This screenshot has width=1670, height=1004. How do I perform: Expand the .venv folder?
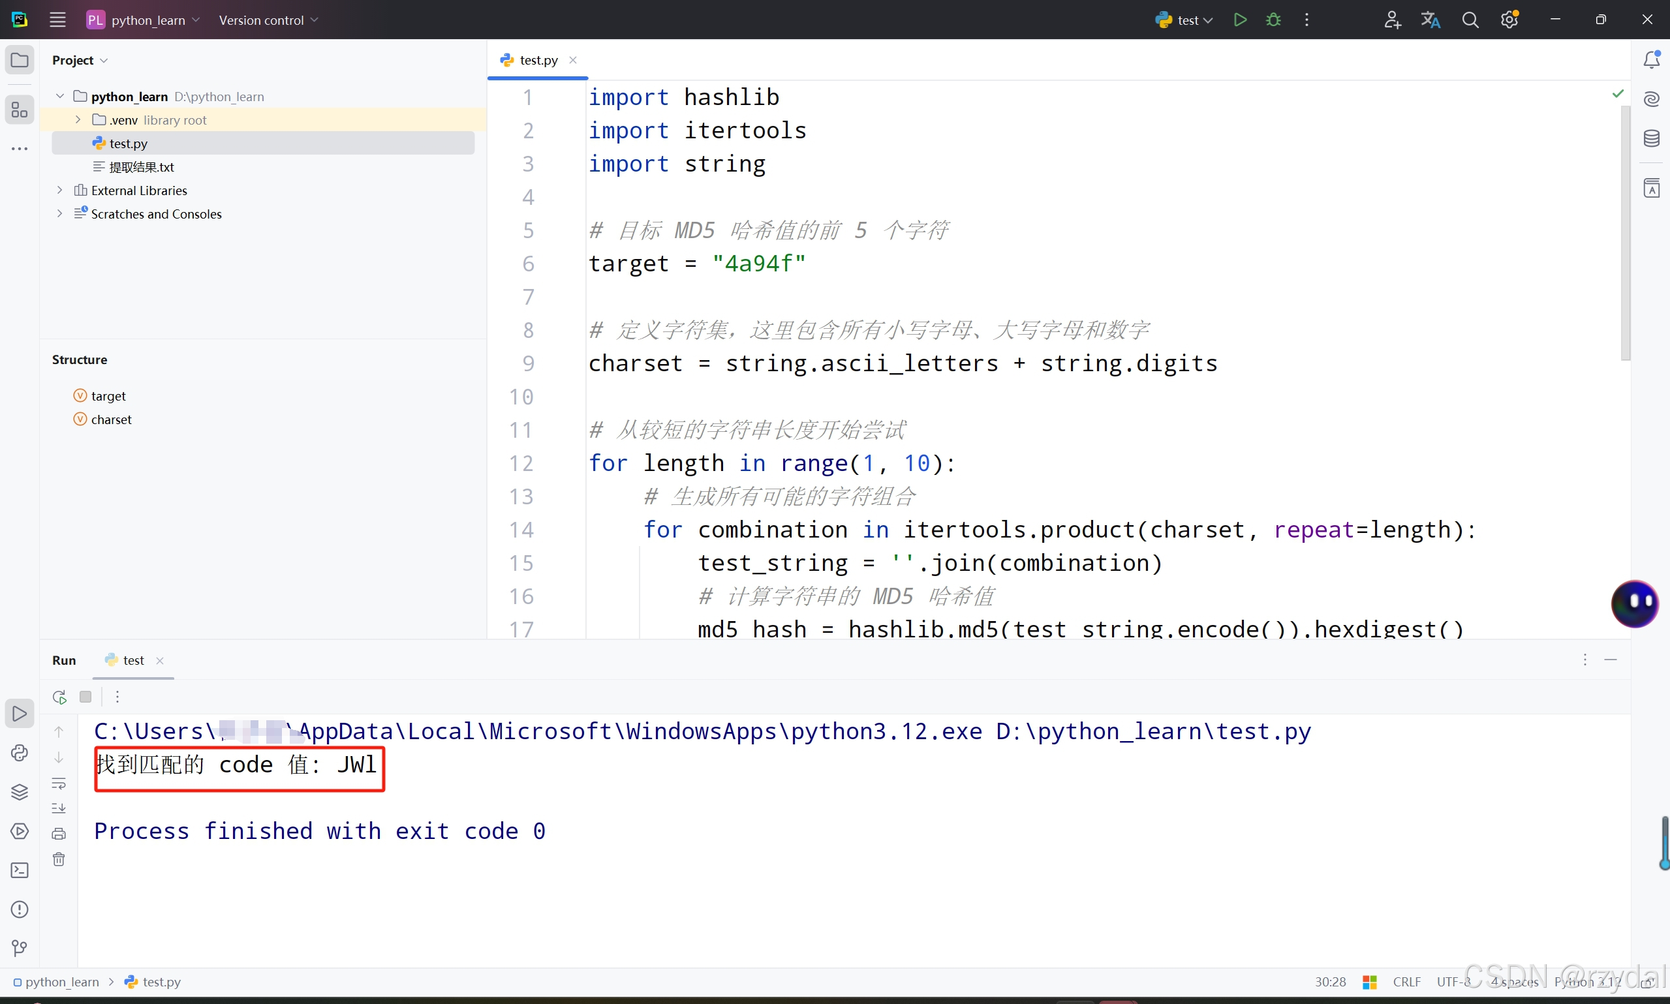pyautogui.click(x=78, y=120)
